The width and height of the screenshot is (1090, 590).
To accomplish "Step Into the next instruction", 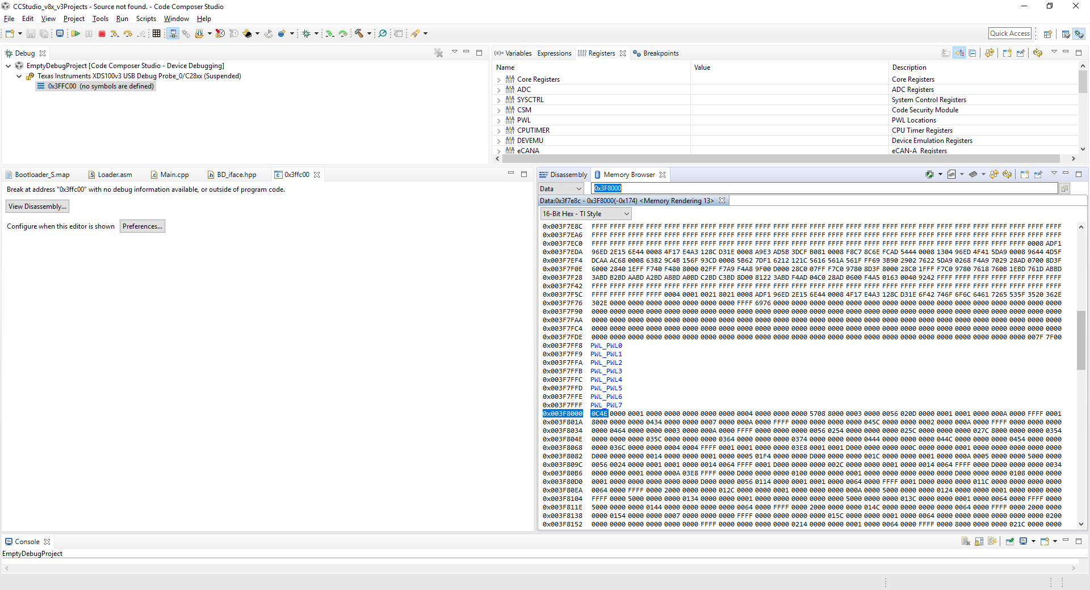I will pyautogui.click(x=114, y=33).
